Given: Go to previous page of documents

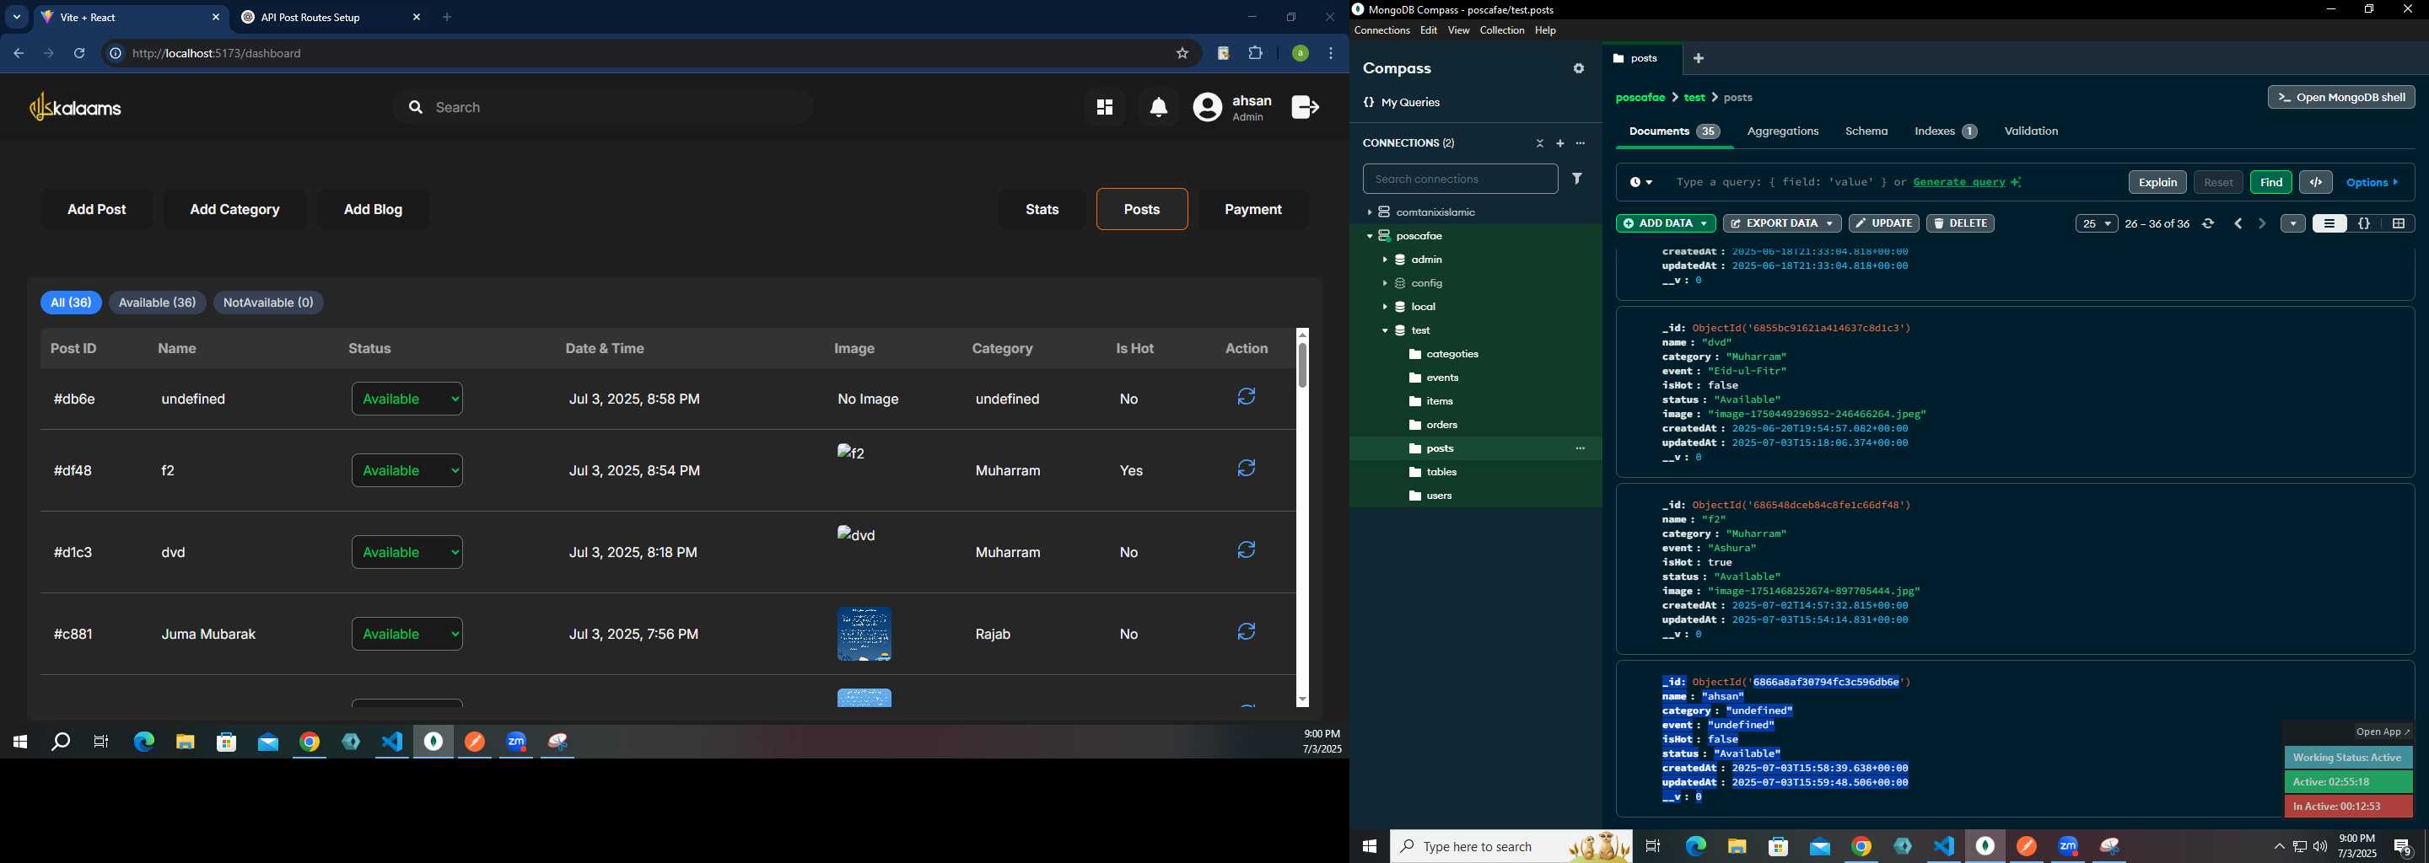Looking at the screenshot, I should coord(2238,224).
